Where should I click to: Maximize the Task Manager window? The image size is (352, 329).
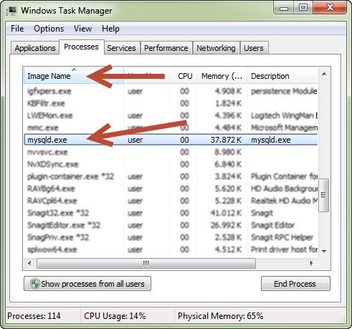tap(303, 8)
